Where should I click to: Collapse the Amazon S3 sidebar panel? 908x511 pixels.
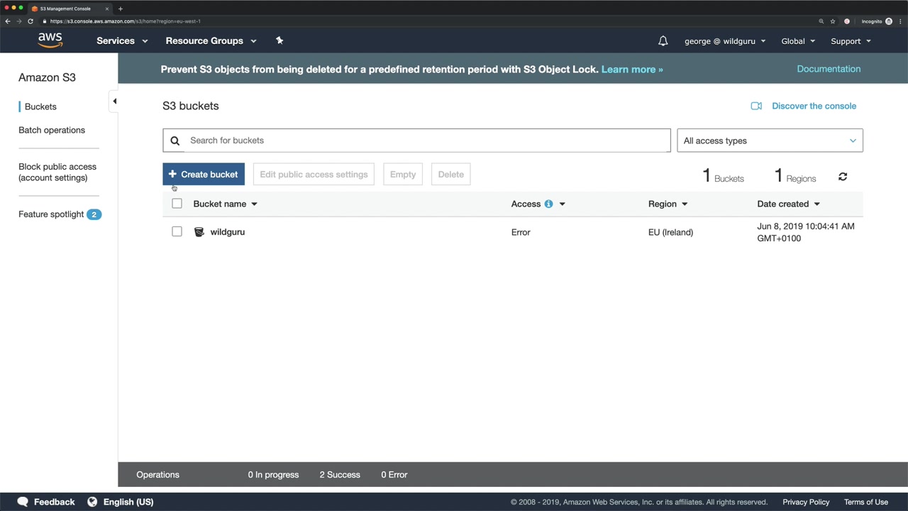[x=114, y=101]
